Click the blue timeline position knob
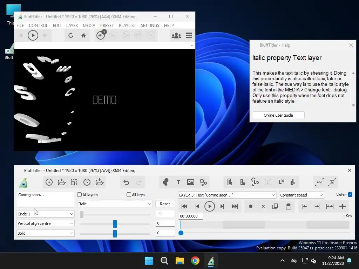This screenshot has height=269, width=359. click(x=181, y=233)
